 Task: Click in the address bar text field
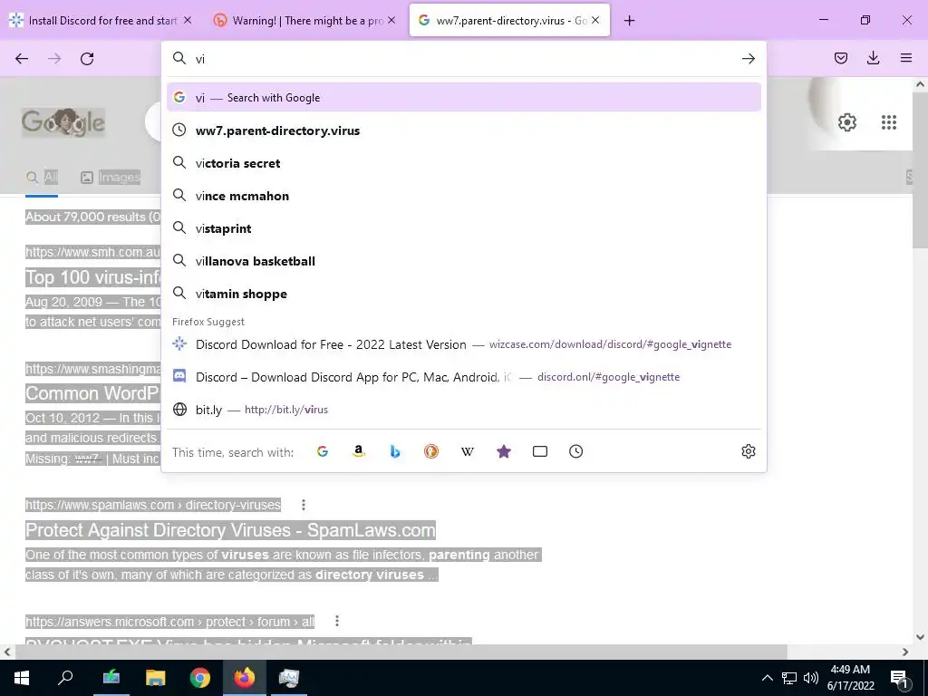point(465,59)
